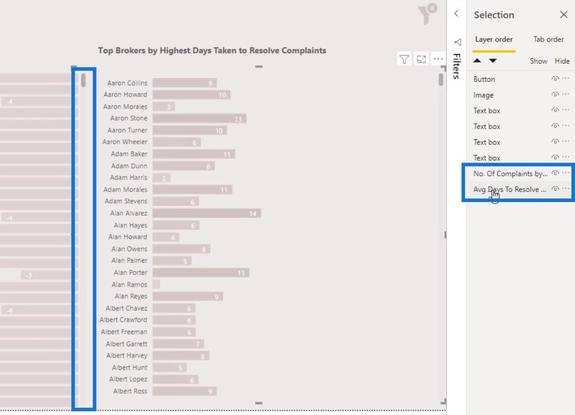
Task: Open more options for the Image layer
Action: point(566,94)
